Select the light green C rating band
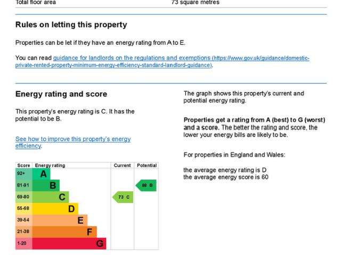This screenshot has height=255, width=341. (53, 197)
